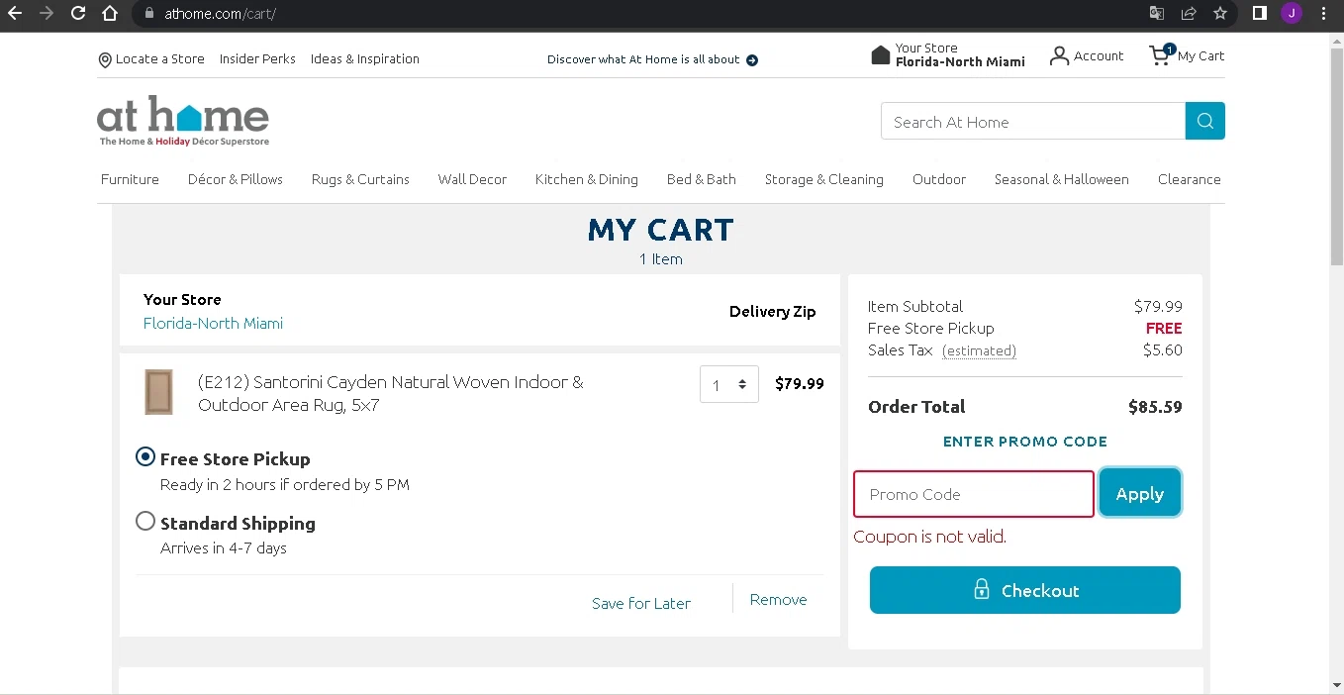Click the red FREE pickup value

coord(1164,329)
